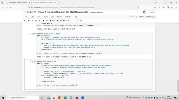This screenshot has width=179, height=100.
Task: Open the Firefox library icon
Action: [159, 7]
